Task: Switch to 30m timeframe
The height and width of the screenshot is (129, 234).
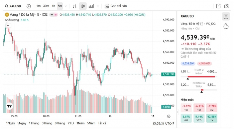Action: pos(46,6)
